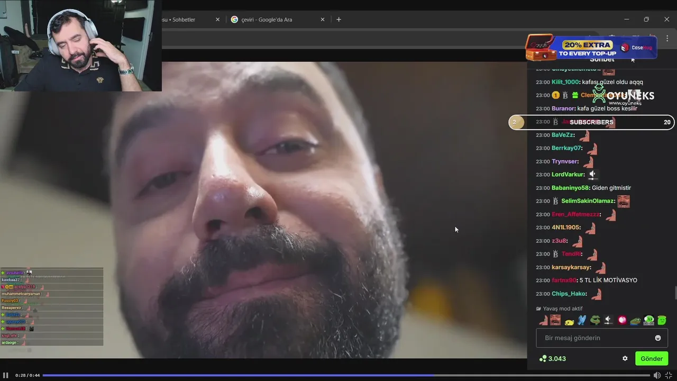Close the çeviri Google'da Ara tab
Image resolution: width=677 pixels, height=381 pixels.
click(x=323, y=20)
